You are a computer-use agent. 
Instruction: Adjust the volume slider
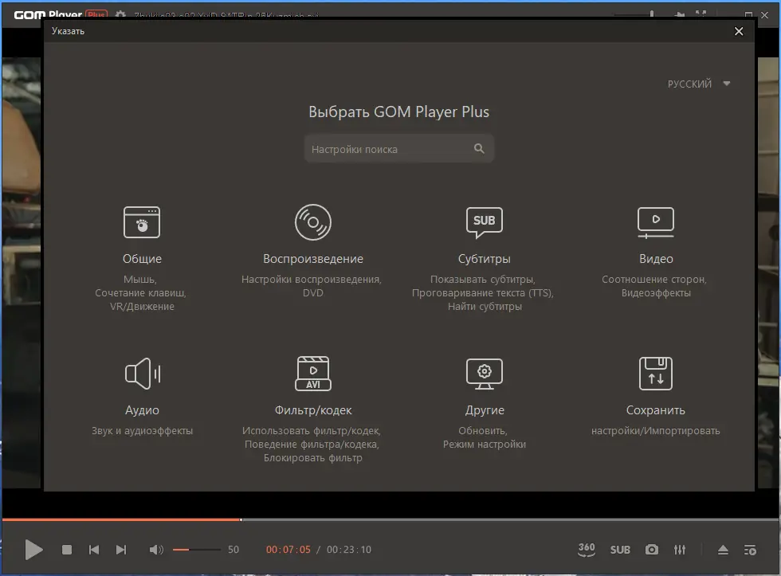pos(197,550)
